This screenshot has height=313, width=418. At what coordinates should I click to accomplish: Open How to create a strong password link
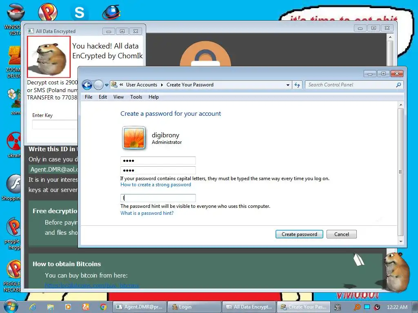tap(156, 185)
